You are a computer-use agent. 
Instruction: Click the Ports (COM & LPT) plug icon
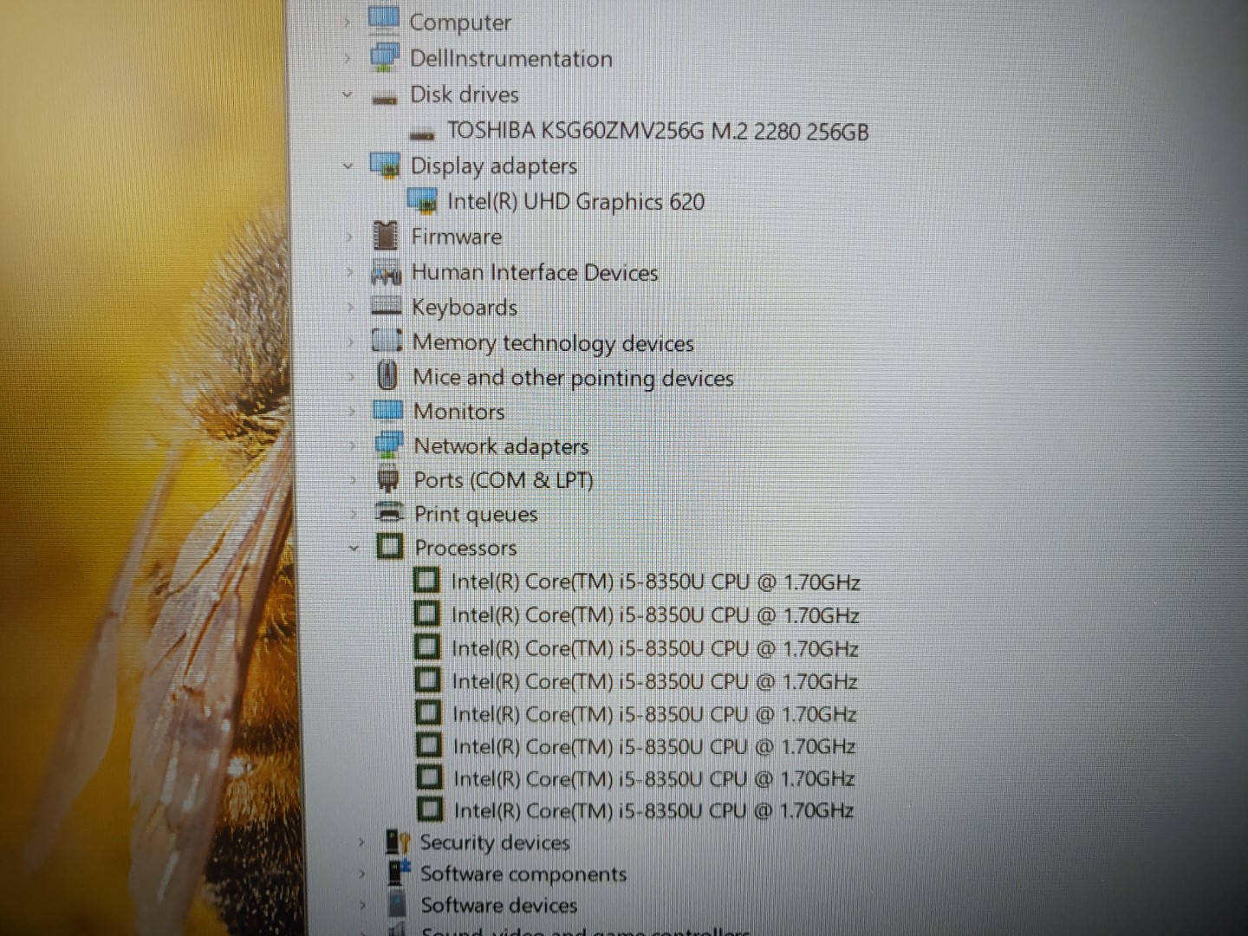pyautogui.click(x=389, y=478)
